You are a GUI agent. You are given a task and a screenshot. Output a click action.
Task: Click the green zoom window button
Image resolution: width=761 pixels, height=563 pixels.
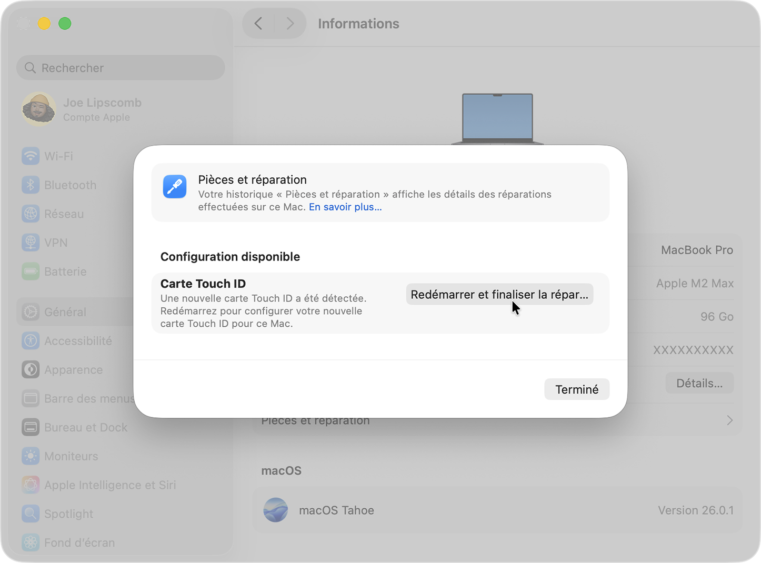click(x=65, y=24)
